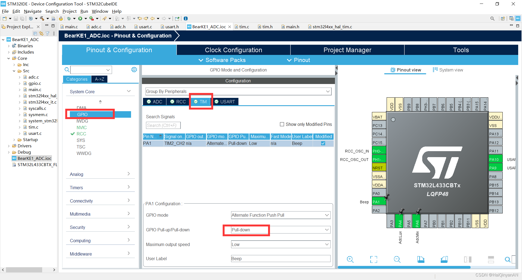Click the Search Signals input field
Image resolution: width=522 pixels, height=280 pixels.
163,125
